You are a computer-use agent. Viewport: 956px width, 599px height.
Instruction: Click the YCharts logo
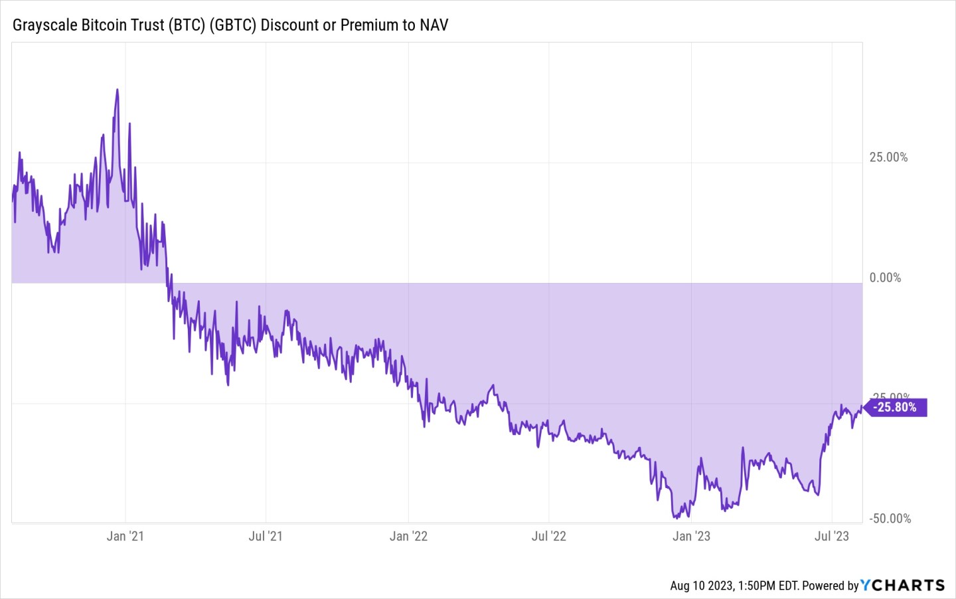click(x=903, y=585)
